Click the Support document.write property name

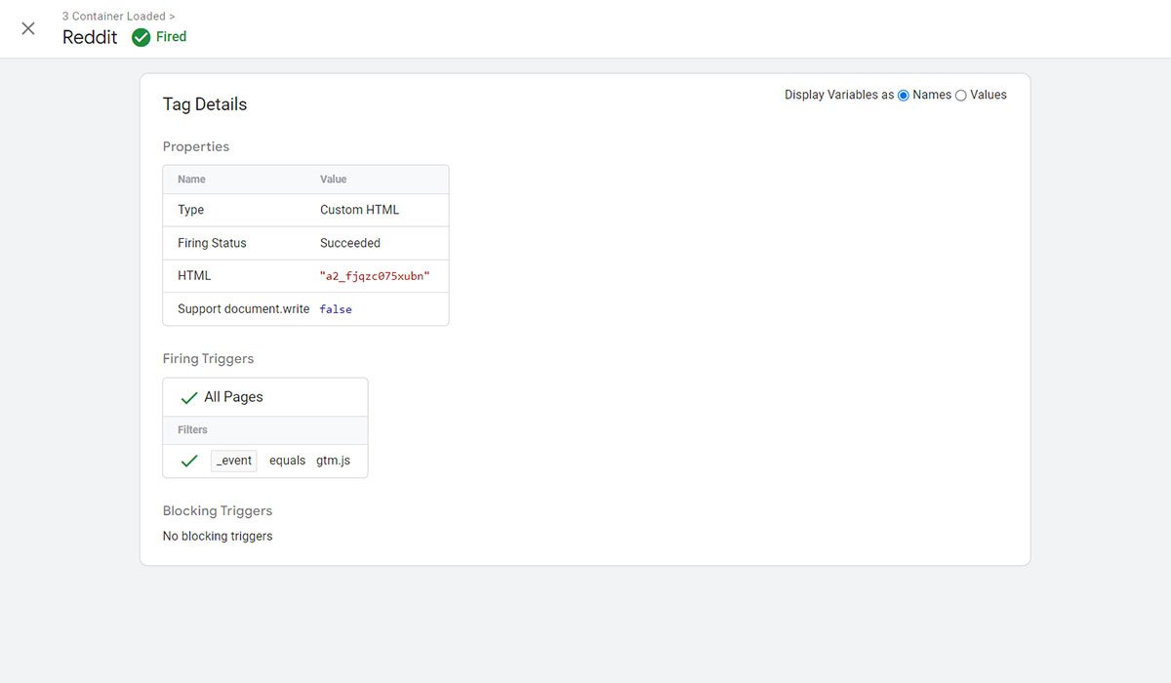pos(244,309)
